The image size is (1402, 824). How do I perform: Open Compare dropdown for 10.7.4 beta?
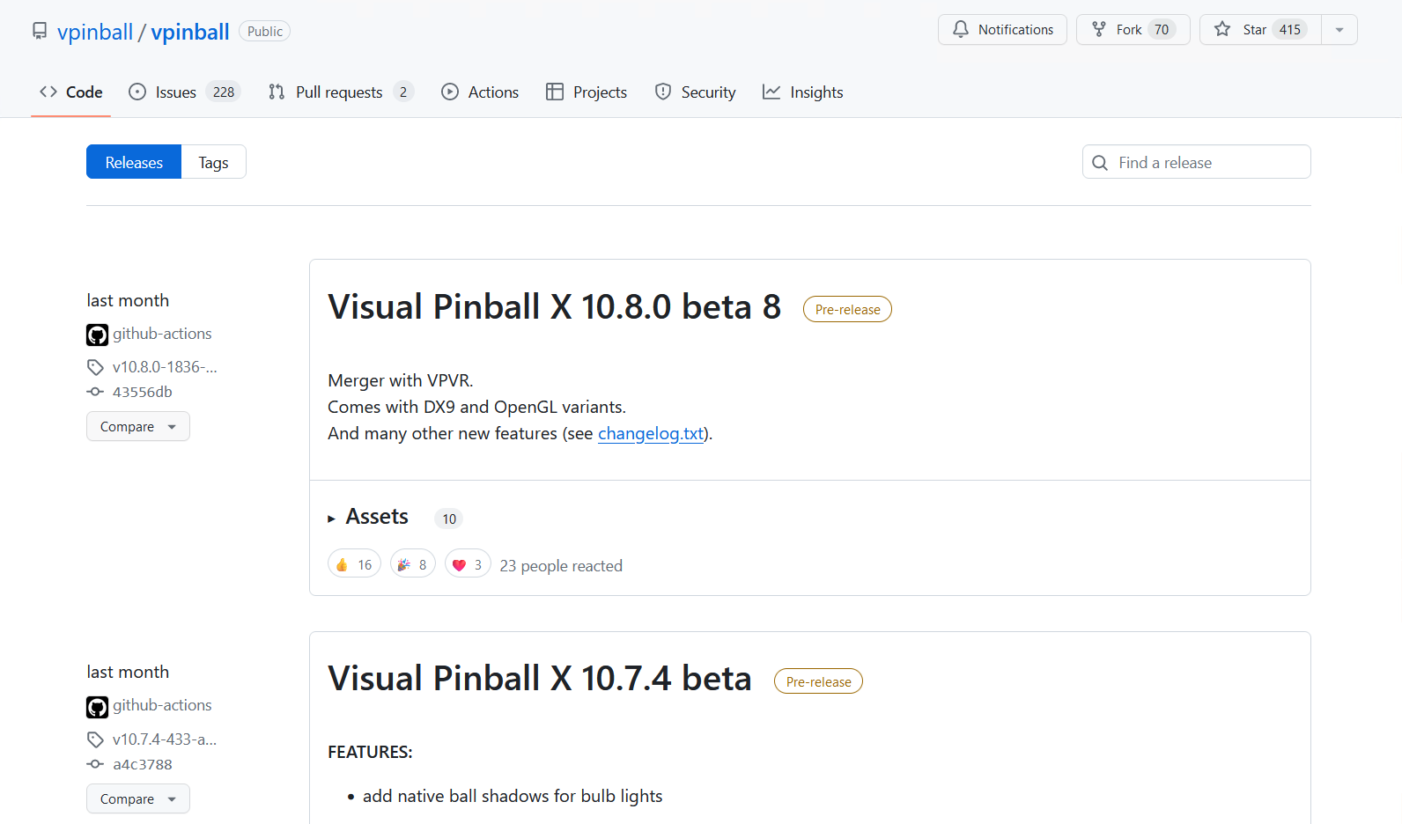pyautogui.click(x=138, y=798)
